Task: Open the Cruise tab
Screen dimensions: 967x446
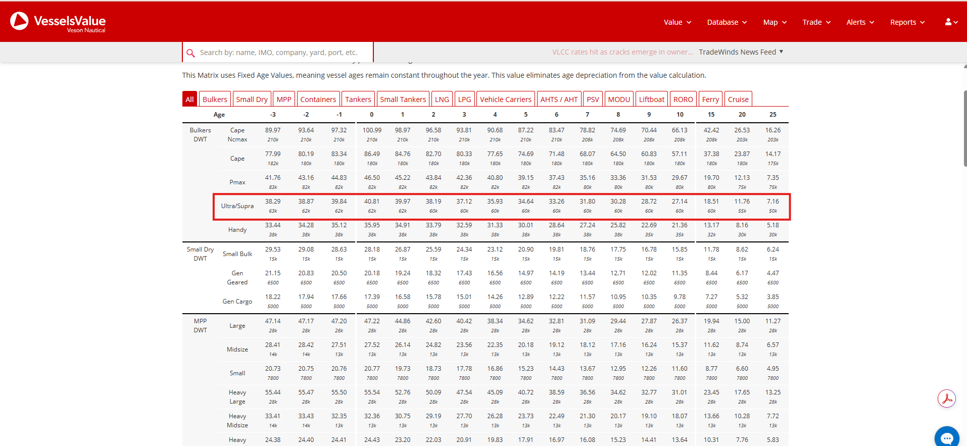Action: 738,99
